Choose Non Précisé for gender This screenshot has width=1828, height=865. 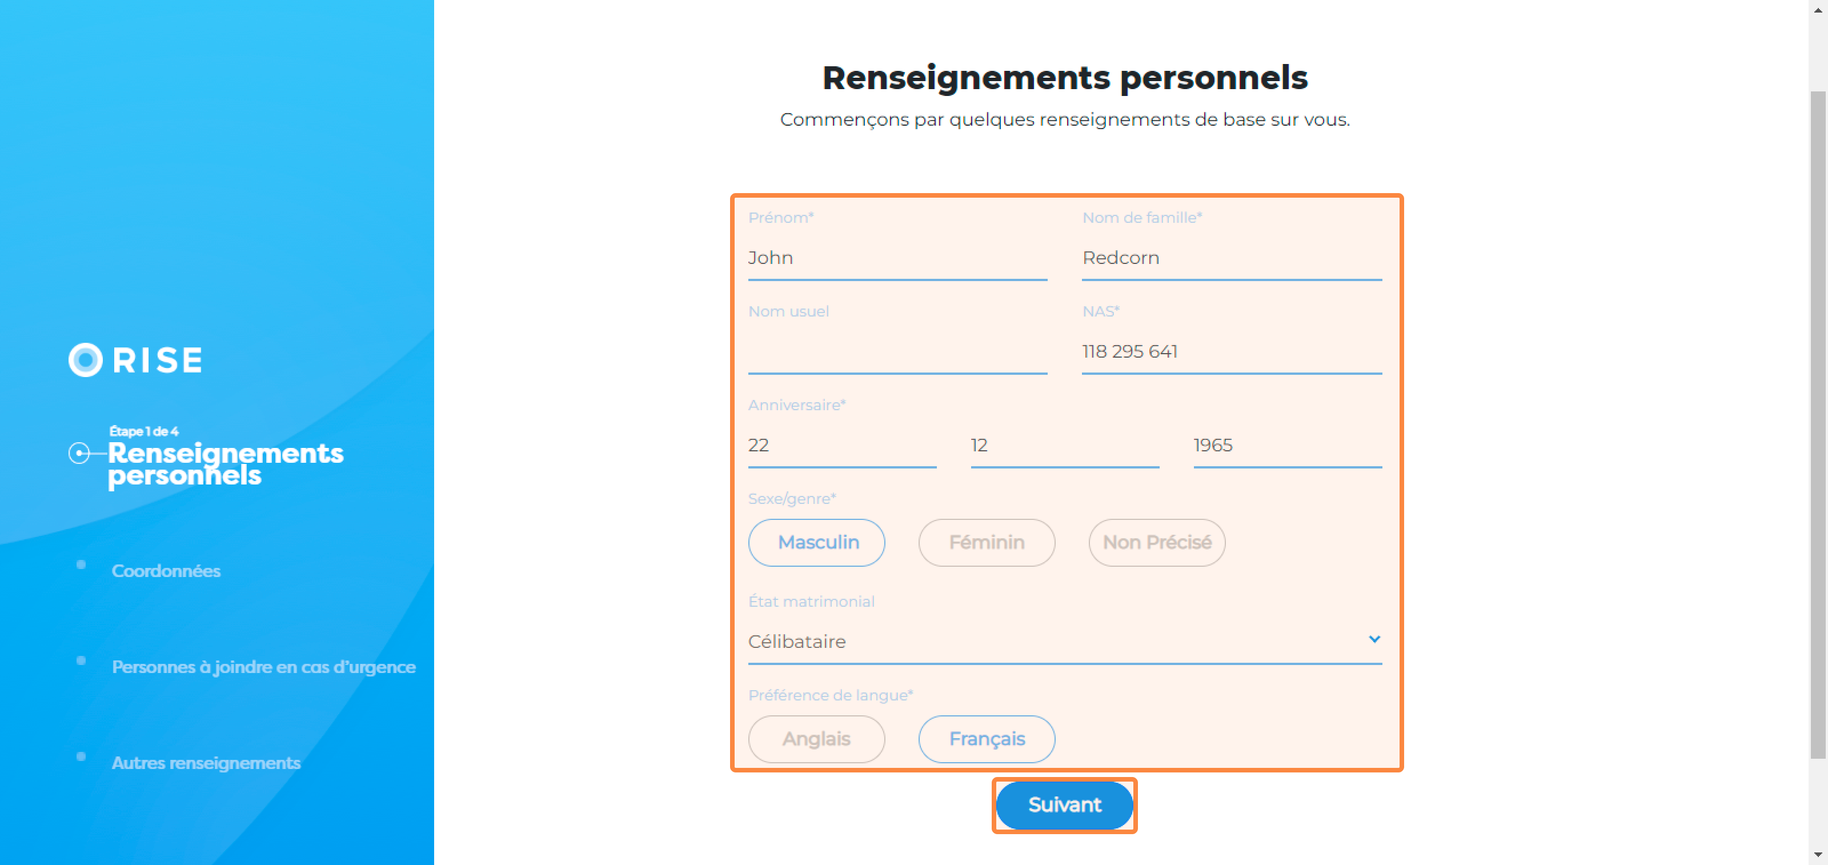coord(1157,543)
